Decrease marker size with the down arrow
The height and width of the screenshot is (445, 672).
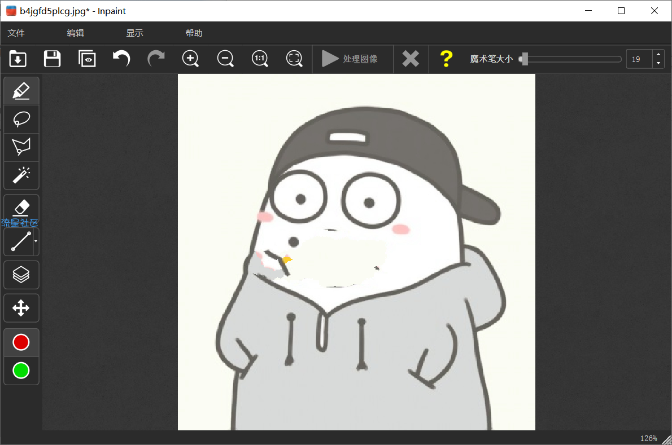(658, 64)
